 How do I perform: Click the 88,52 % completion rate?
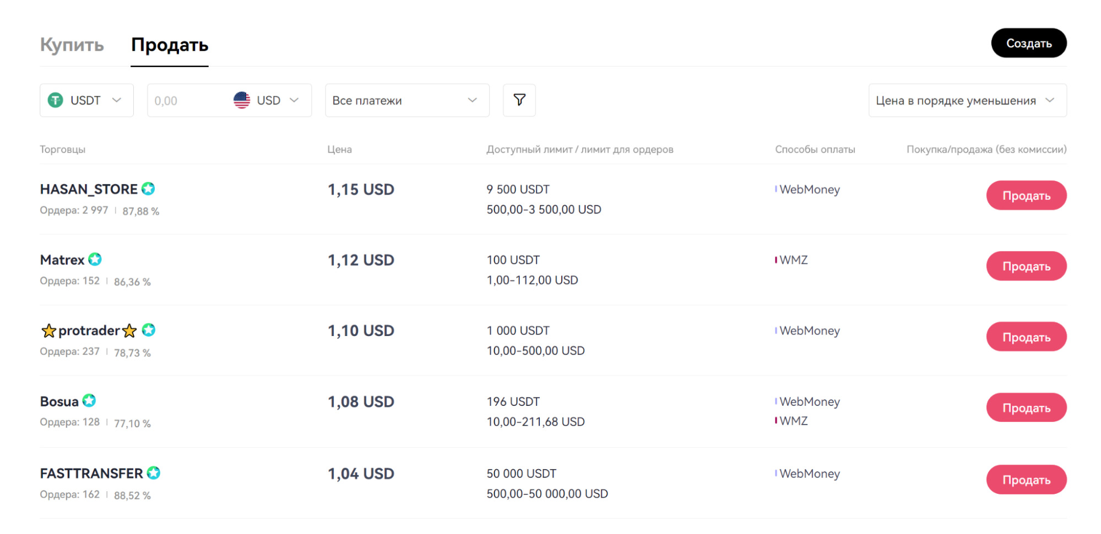(132, 495)
